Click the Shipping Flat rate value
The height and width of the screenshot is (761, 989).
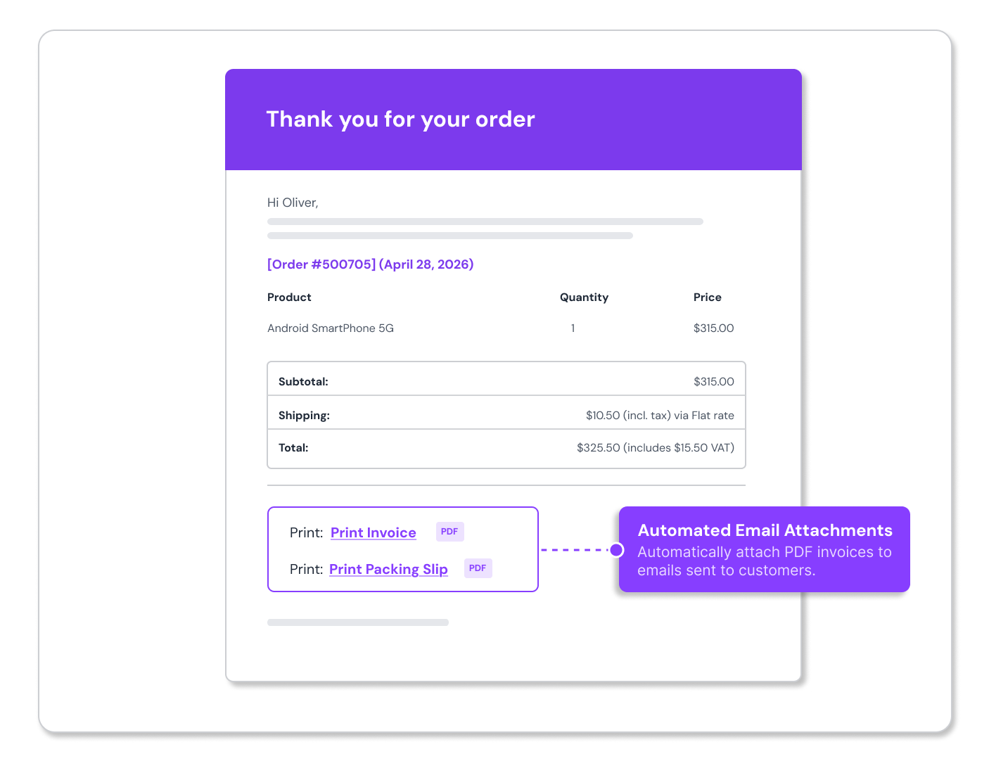660,416
